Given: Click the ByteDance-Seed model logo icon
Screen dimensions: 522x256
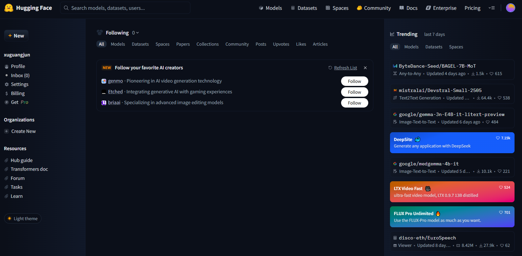Looking at the screenshot, I should (x=395, y=66).
